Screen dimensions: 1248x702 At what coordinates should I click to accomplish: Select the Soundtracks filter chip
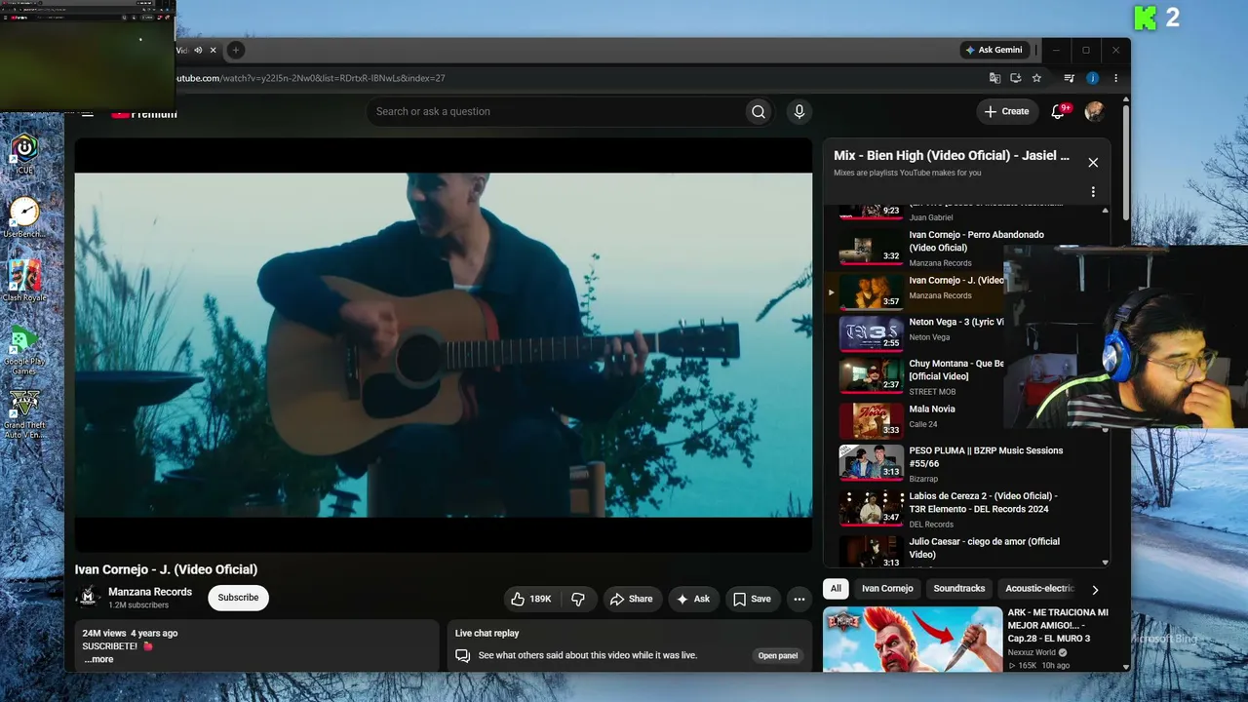click(x=959, y=589)
